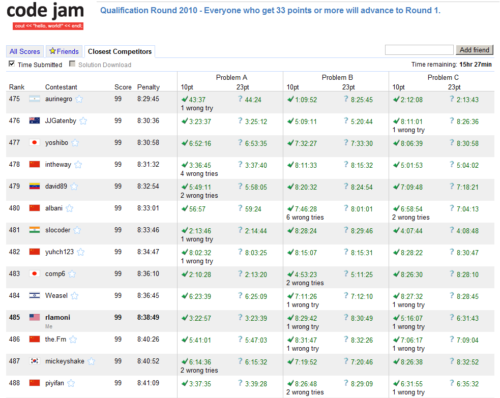Click the star next to mickeyshake
500x398 pixels.
click(91, 361)
